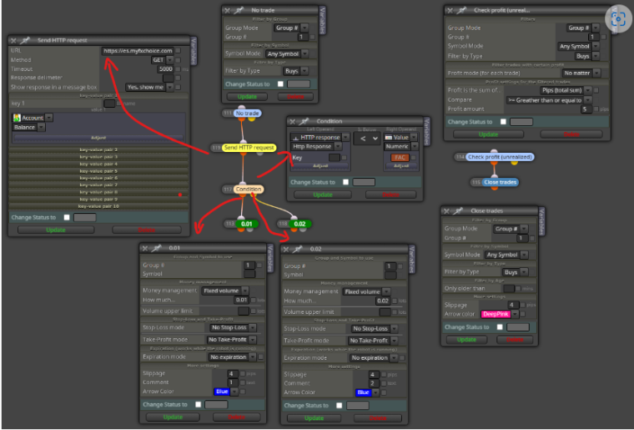Close the Send HTTP request panel with X
This screenshot has width=634, height=430.
(x=13, y=40)
